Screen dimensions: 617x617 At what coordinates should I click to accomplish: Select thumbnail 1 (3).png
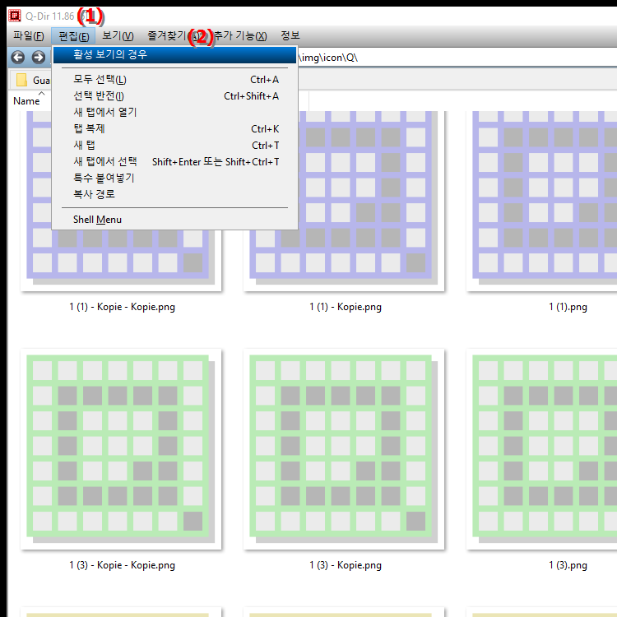tap(542, 449)
